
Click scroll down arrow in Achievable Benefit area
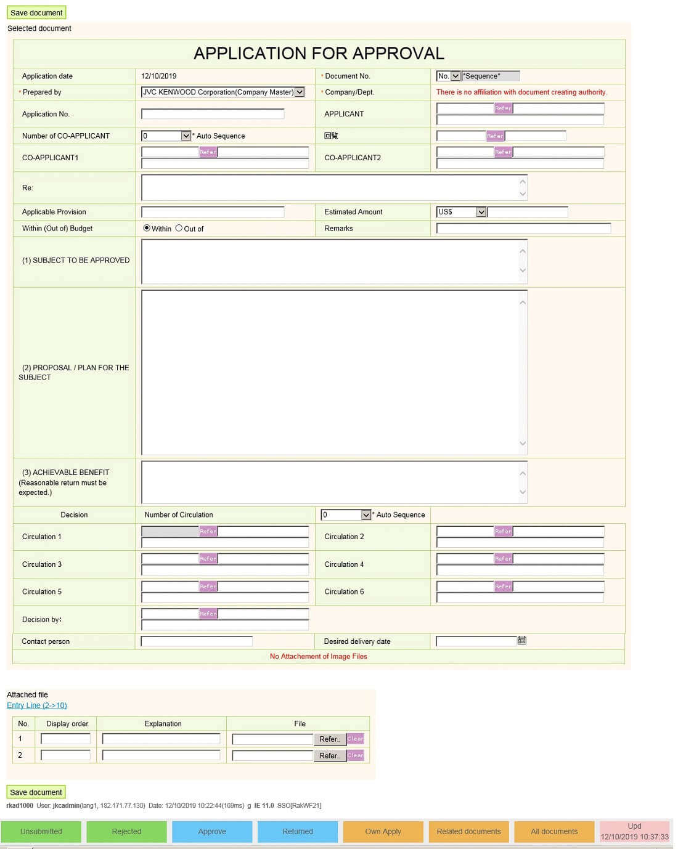click(523, 492)
